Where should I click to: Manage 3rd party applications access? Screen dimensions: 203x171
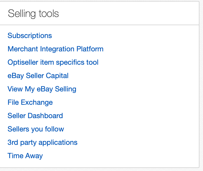(x=42, y=142)
